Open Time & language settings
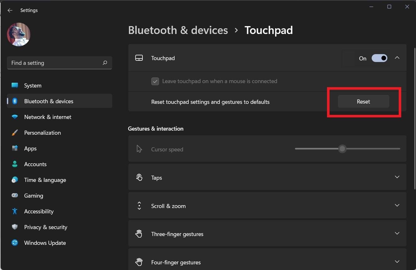The height and width of the screenshot is (270, 416). click(x=45, y=180)
